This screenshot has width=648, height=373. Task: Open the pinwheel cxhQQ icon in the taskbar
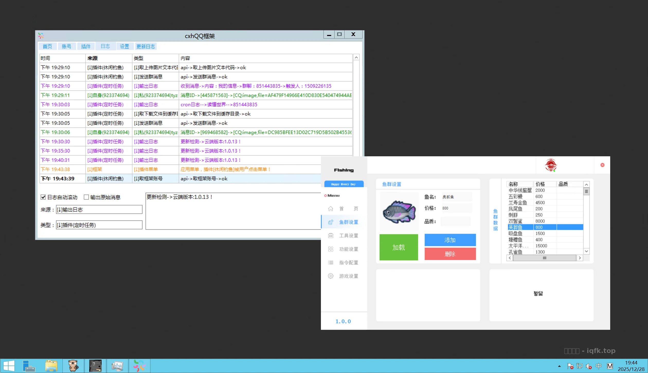click(x=139, y=366)
